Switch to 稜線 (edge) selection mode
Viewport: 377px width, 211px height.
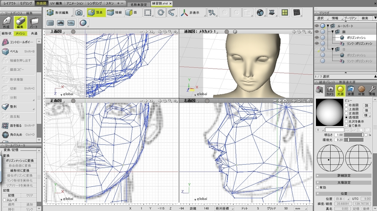(x=114, y=12)
